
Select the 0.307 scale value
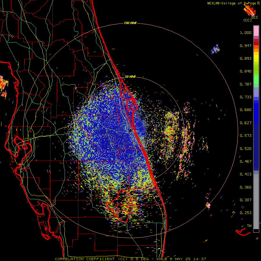(246, 200)
